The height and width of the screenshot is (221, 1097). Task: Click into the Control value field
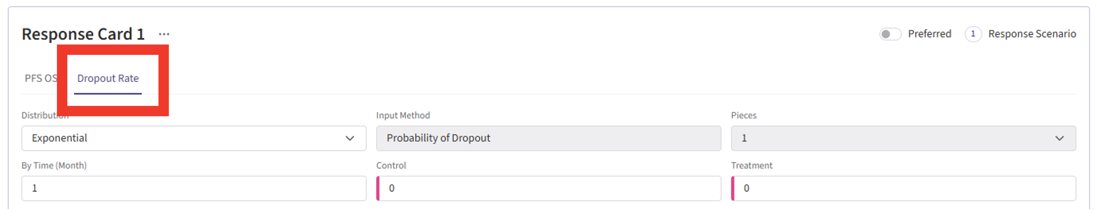549,188
